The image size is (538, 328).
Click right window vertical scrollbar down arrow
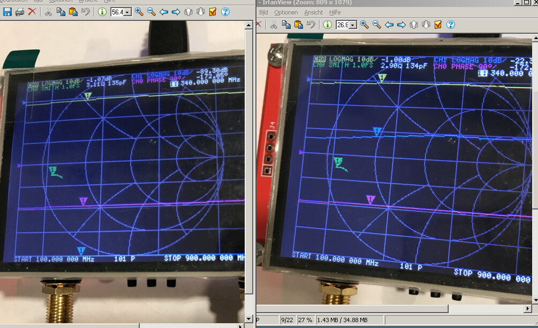tap(535, 300)
